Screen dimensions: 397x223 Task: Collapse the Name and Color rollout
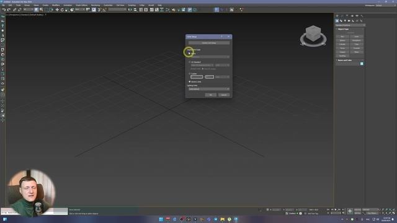pos(344,60)
